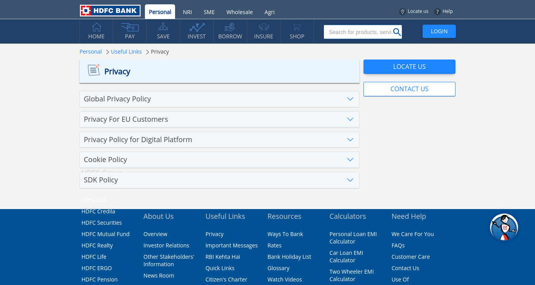
Task: Open We Care For You link
Action: coord(413,234)
